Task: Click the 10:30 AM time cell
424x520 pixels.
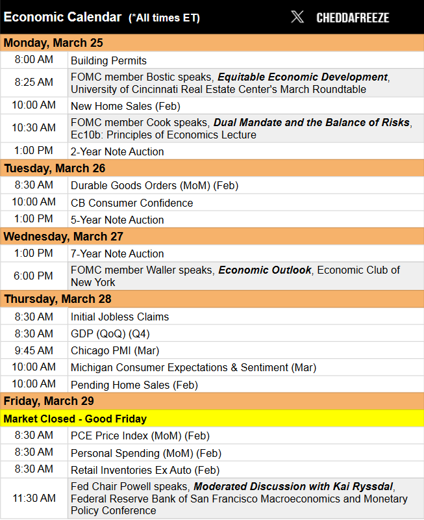Action: point(34,127)
